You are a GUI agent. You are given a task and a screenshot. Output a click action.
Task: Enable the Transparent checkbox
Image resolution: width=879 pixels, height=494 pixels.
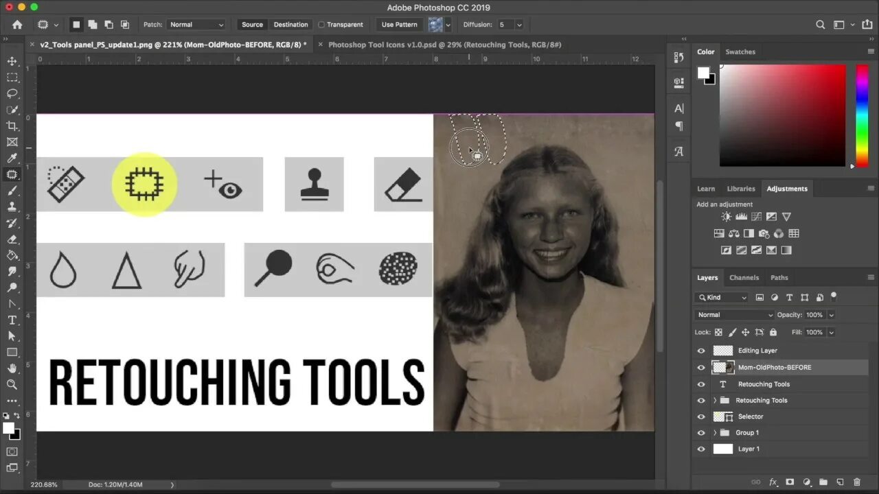click(321, 25)
